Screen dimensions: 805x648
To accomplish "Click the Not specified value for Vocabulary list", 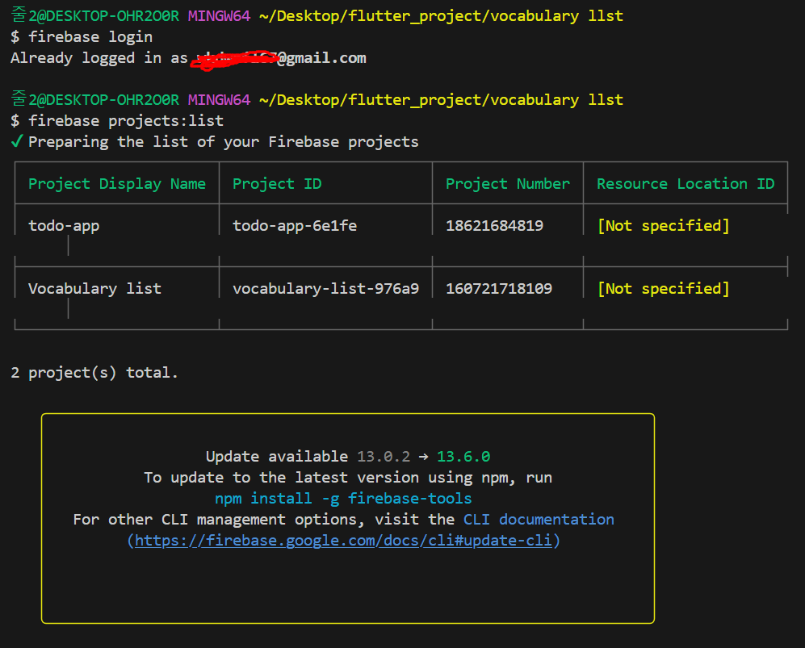I will click(x=664, y=288).
